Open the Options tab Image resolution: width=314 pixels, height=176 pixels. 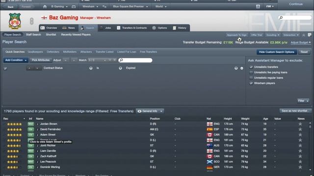click(160, 28)
